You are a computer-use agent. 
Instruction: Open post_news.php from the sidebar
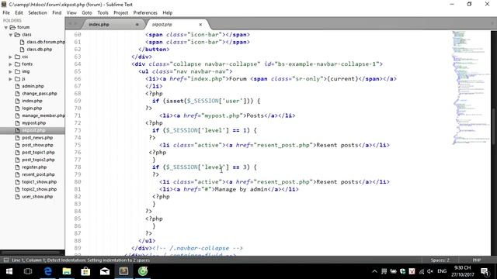click(x=37, y=138)
